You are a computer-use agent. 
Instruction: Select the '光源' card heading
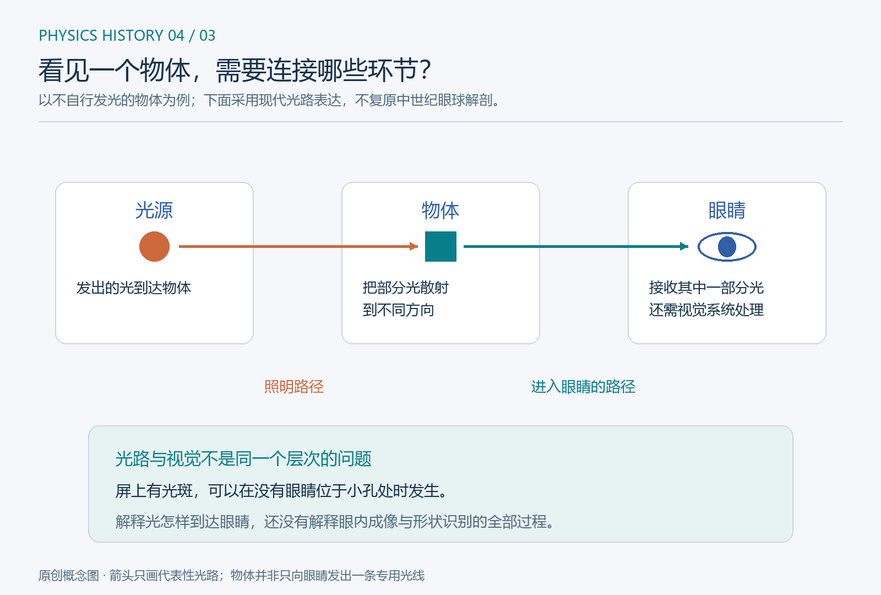[x=154, y=210]
